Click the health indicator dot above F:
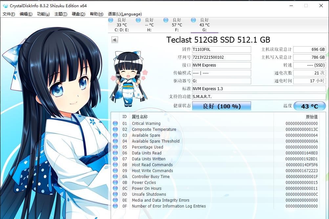 click(x=166, y=20)
